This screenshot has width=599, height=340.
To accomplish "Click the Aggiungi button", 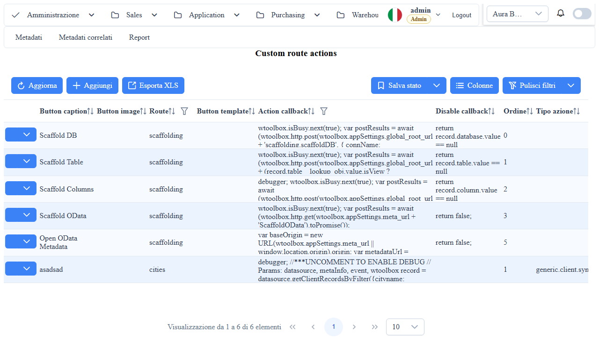I will pyautogui.click(x=92, y=85).
